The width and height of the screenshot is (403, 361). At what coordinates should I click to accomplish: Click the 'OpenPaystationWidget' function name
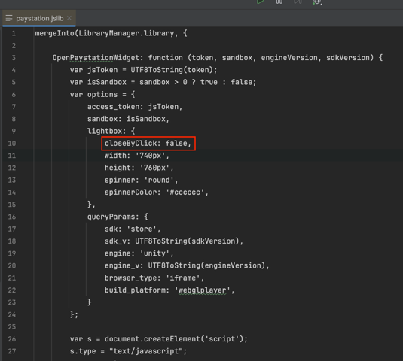tap(96, 58)
